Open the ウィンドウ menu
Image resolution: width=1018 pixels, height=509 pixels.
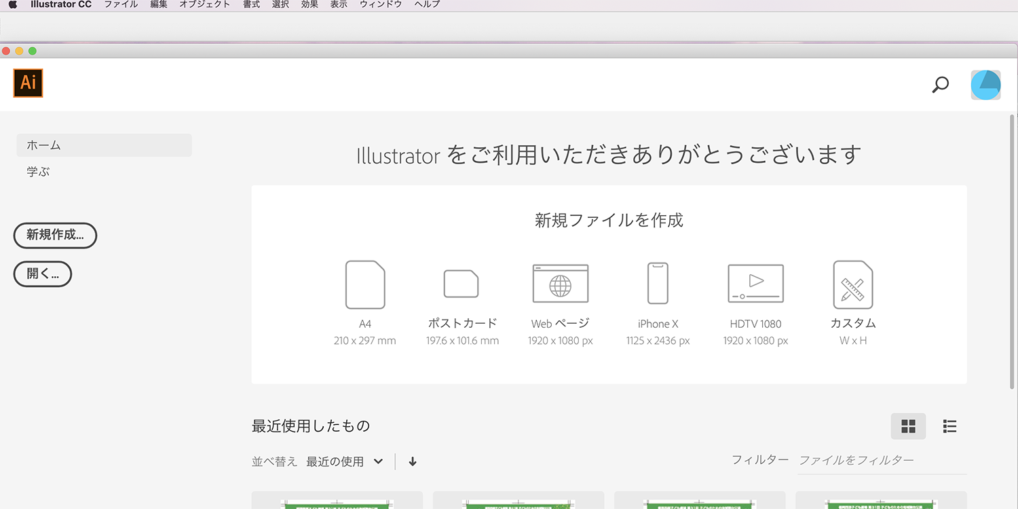(381, 4)
